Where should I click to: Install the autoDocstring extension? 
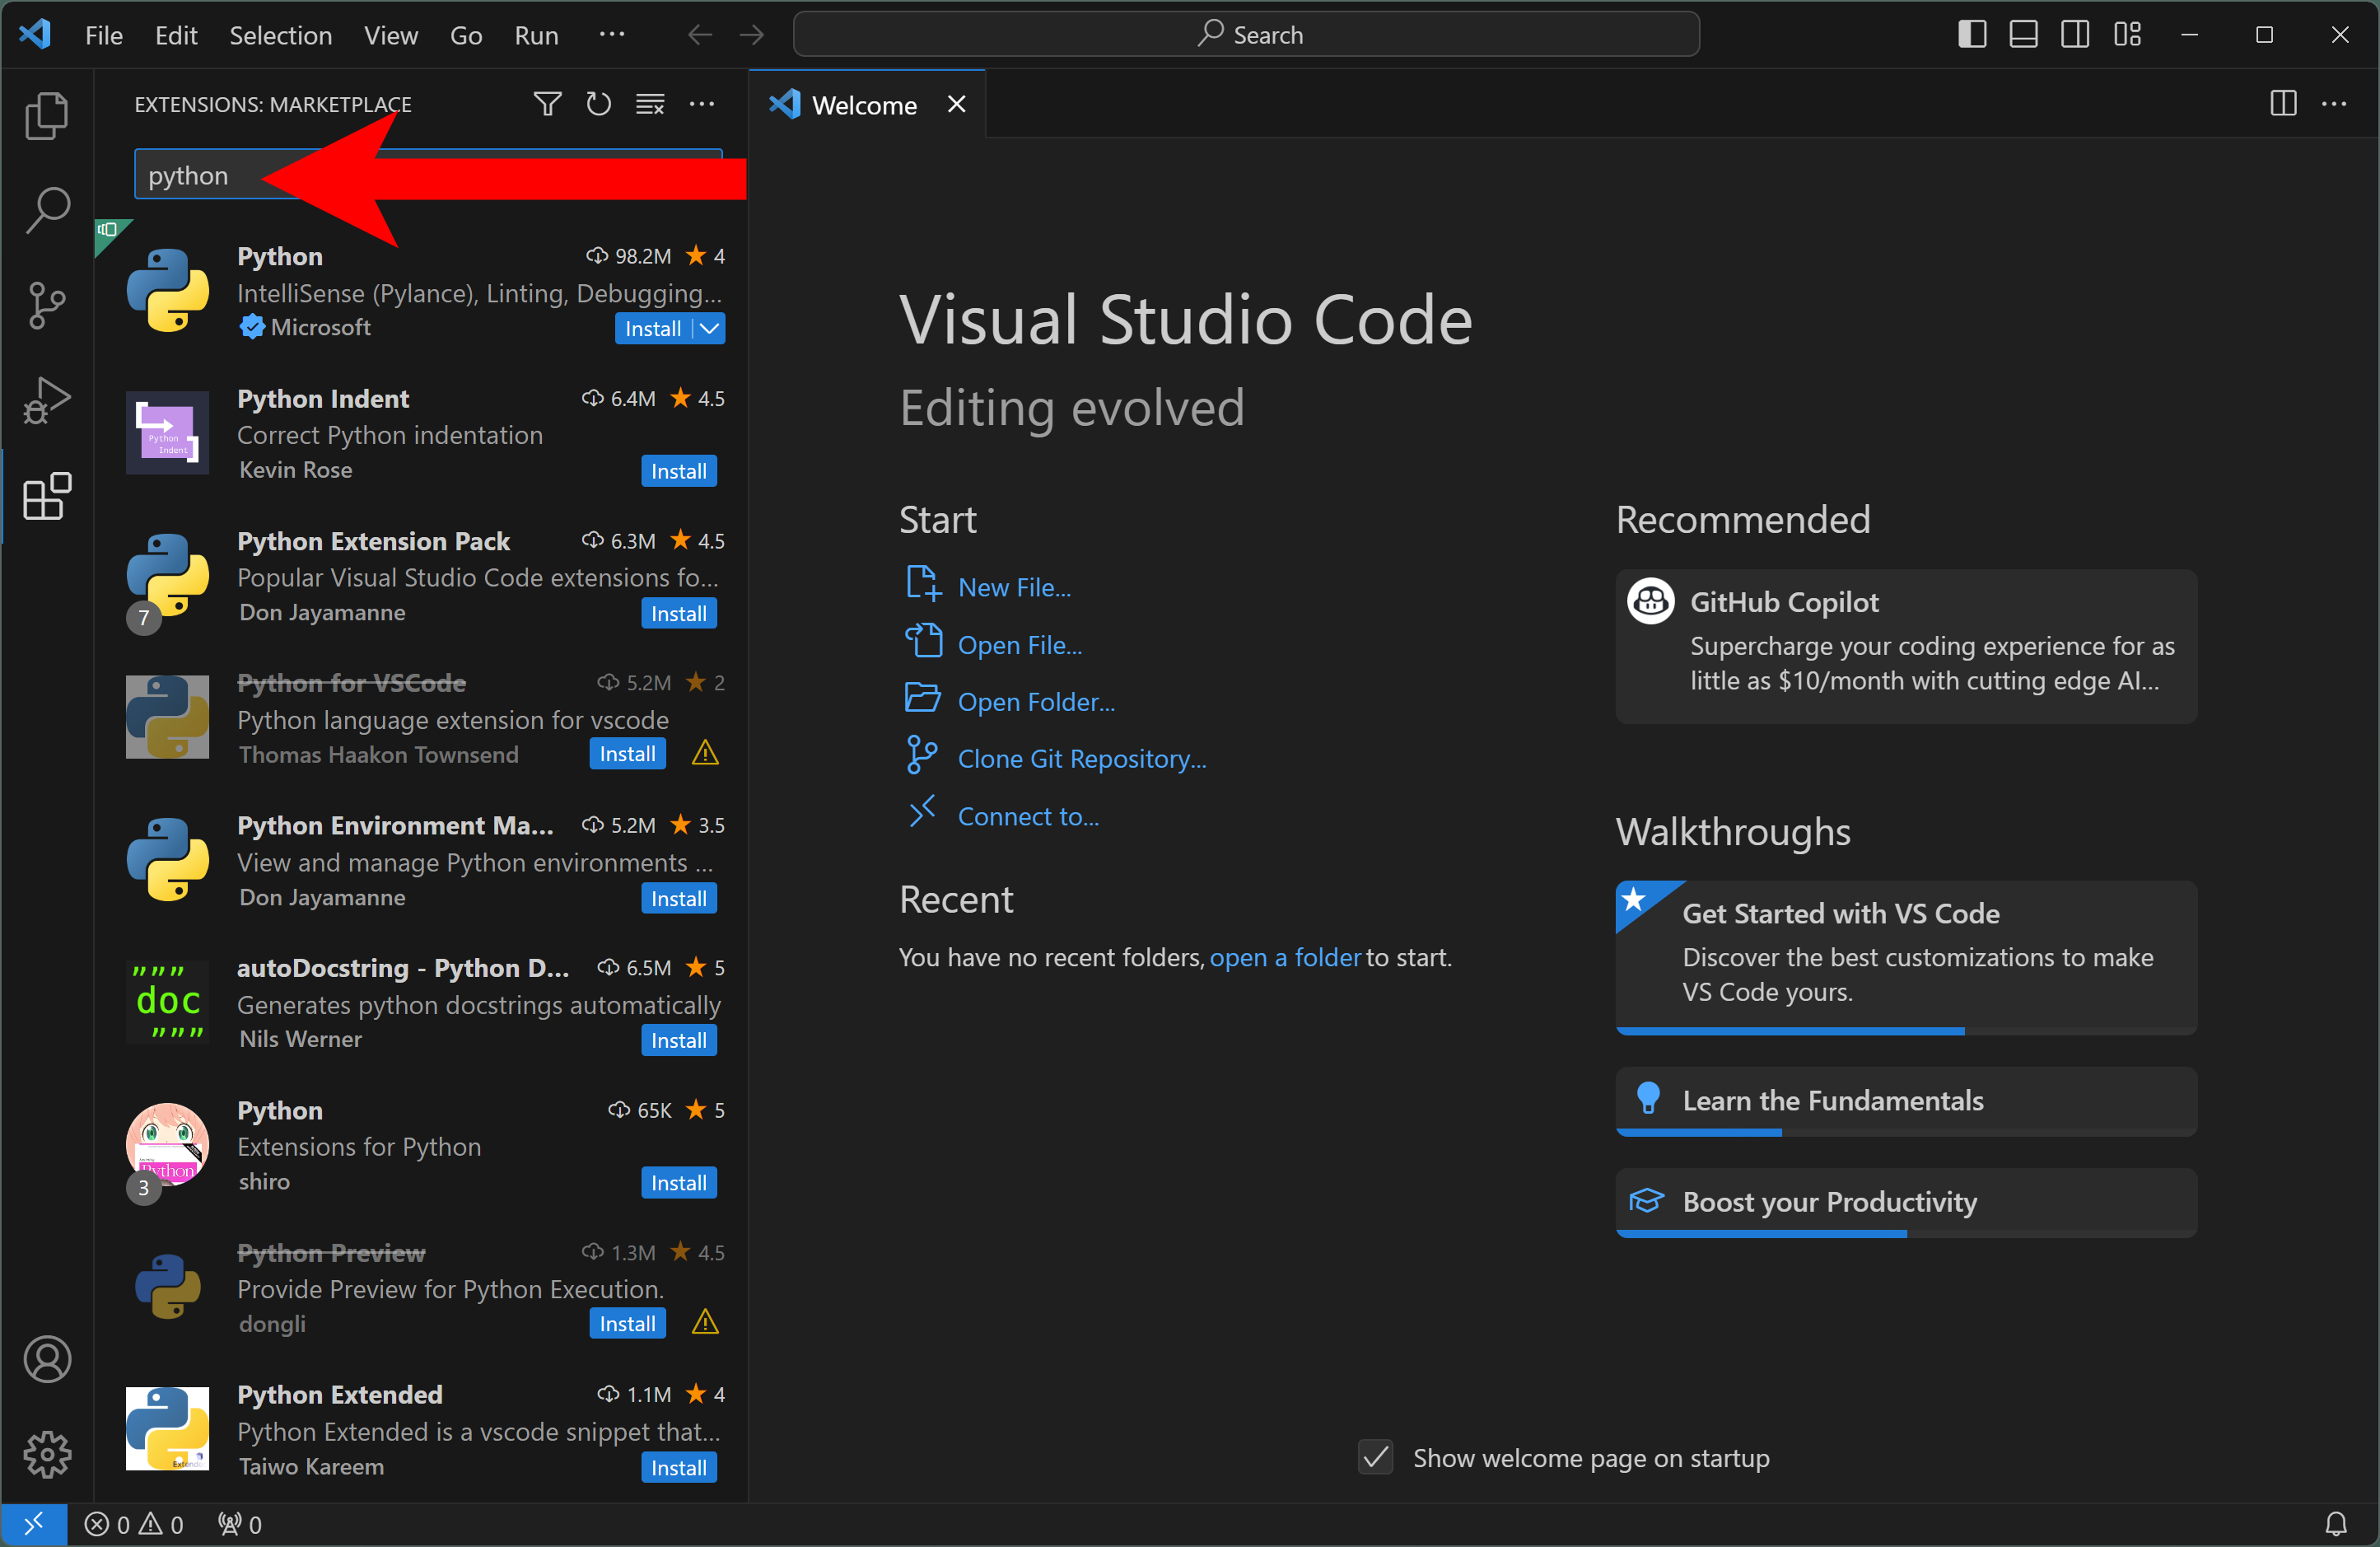tap(679, 1041)
